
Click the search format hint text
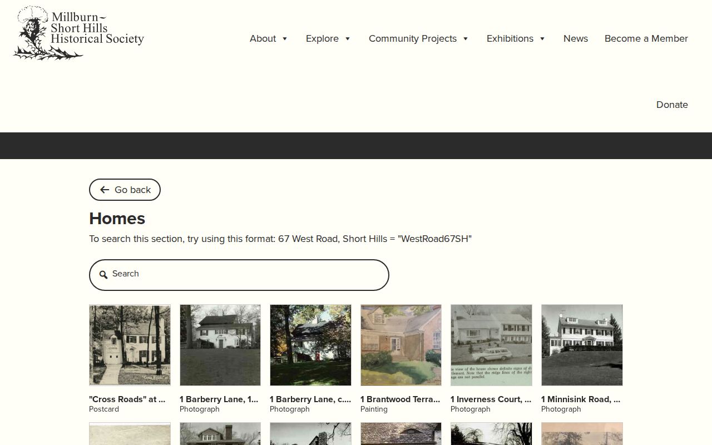[x=280, y=239]
